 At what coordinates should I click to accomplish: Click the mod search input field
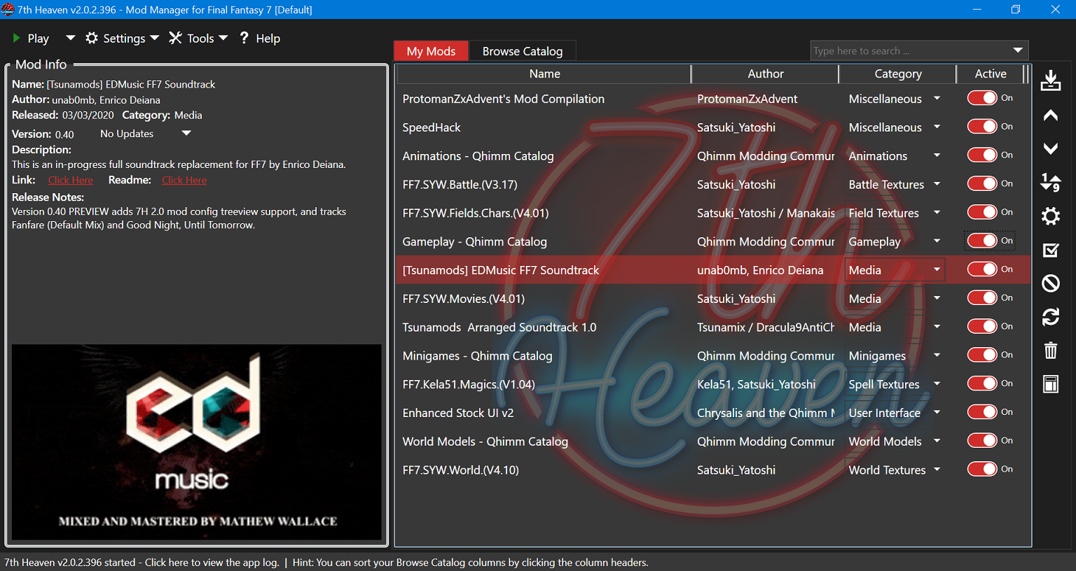pyautogui.click(x=909, y=50)
